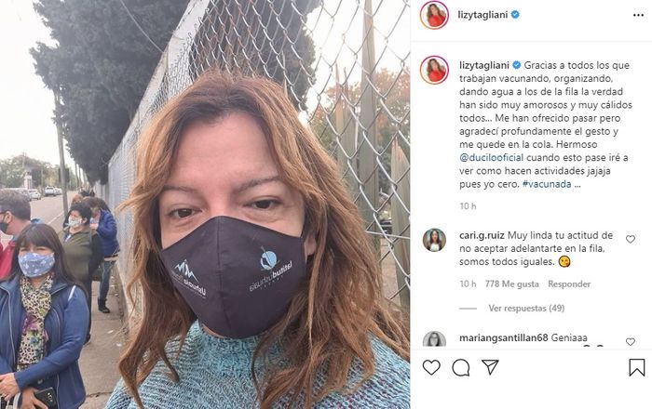
Task: Open mariangsantillan68's profile avatar
Action: [x=435, y=339]
